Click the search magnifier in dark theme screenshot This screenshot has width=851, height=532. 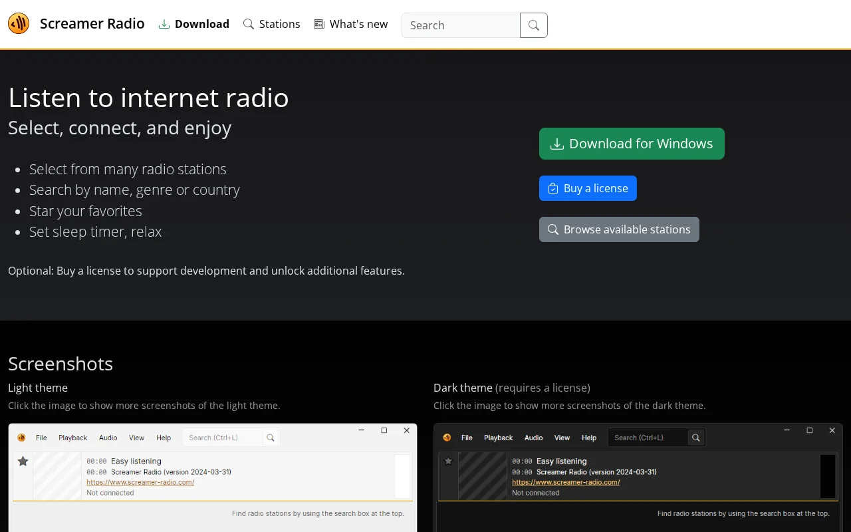click(x=695, y=438)
